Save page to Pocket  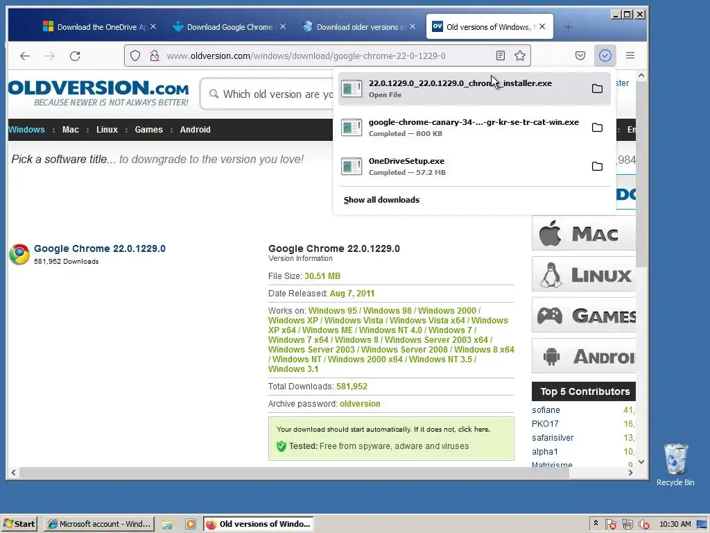(x=580, y=56)
